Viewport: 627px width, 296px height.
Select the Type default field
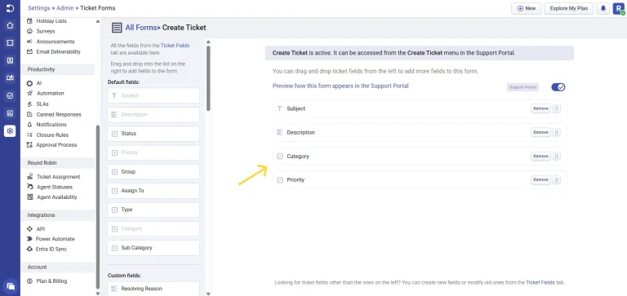point(153,210)
